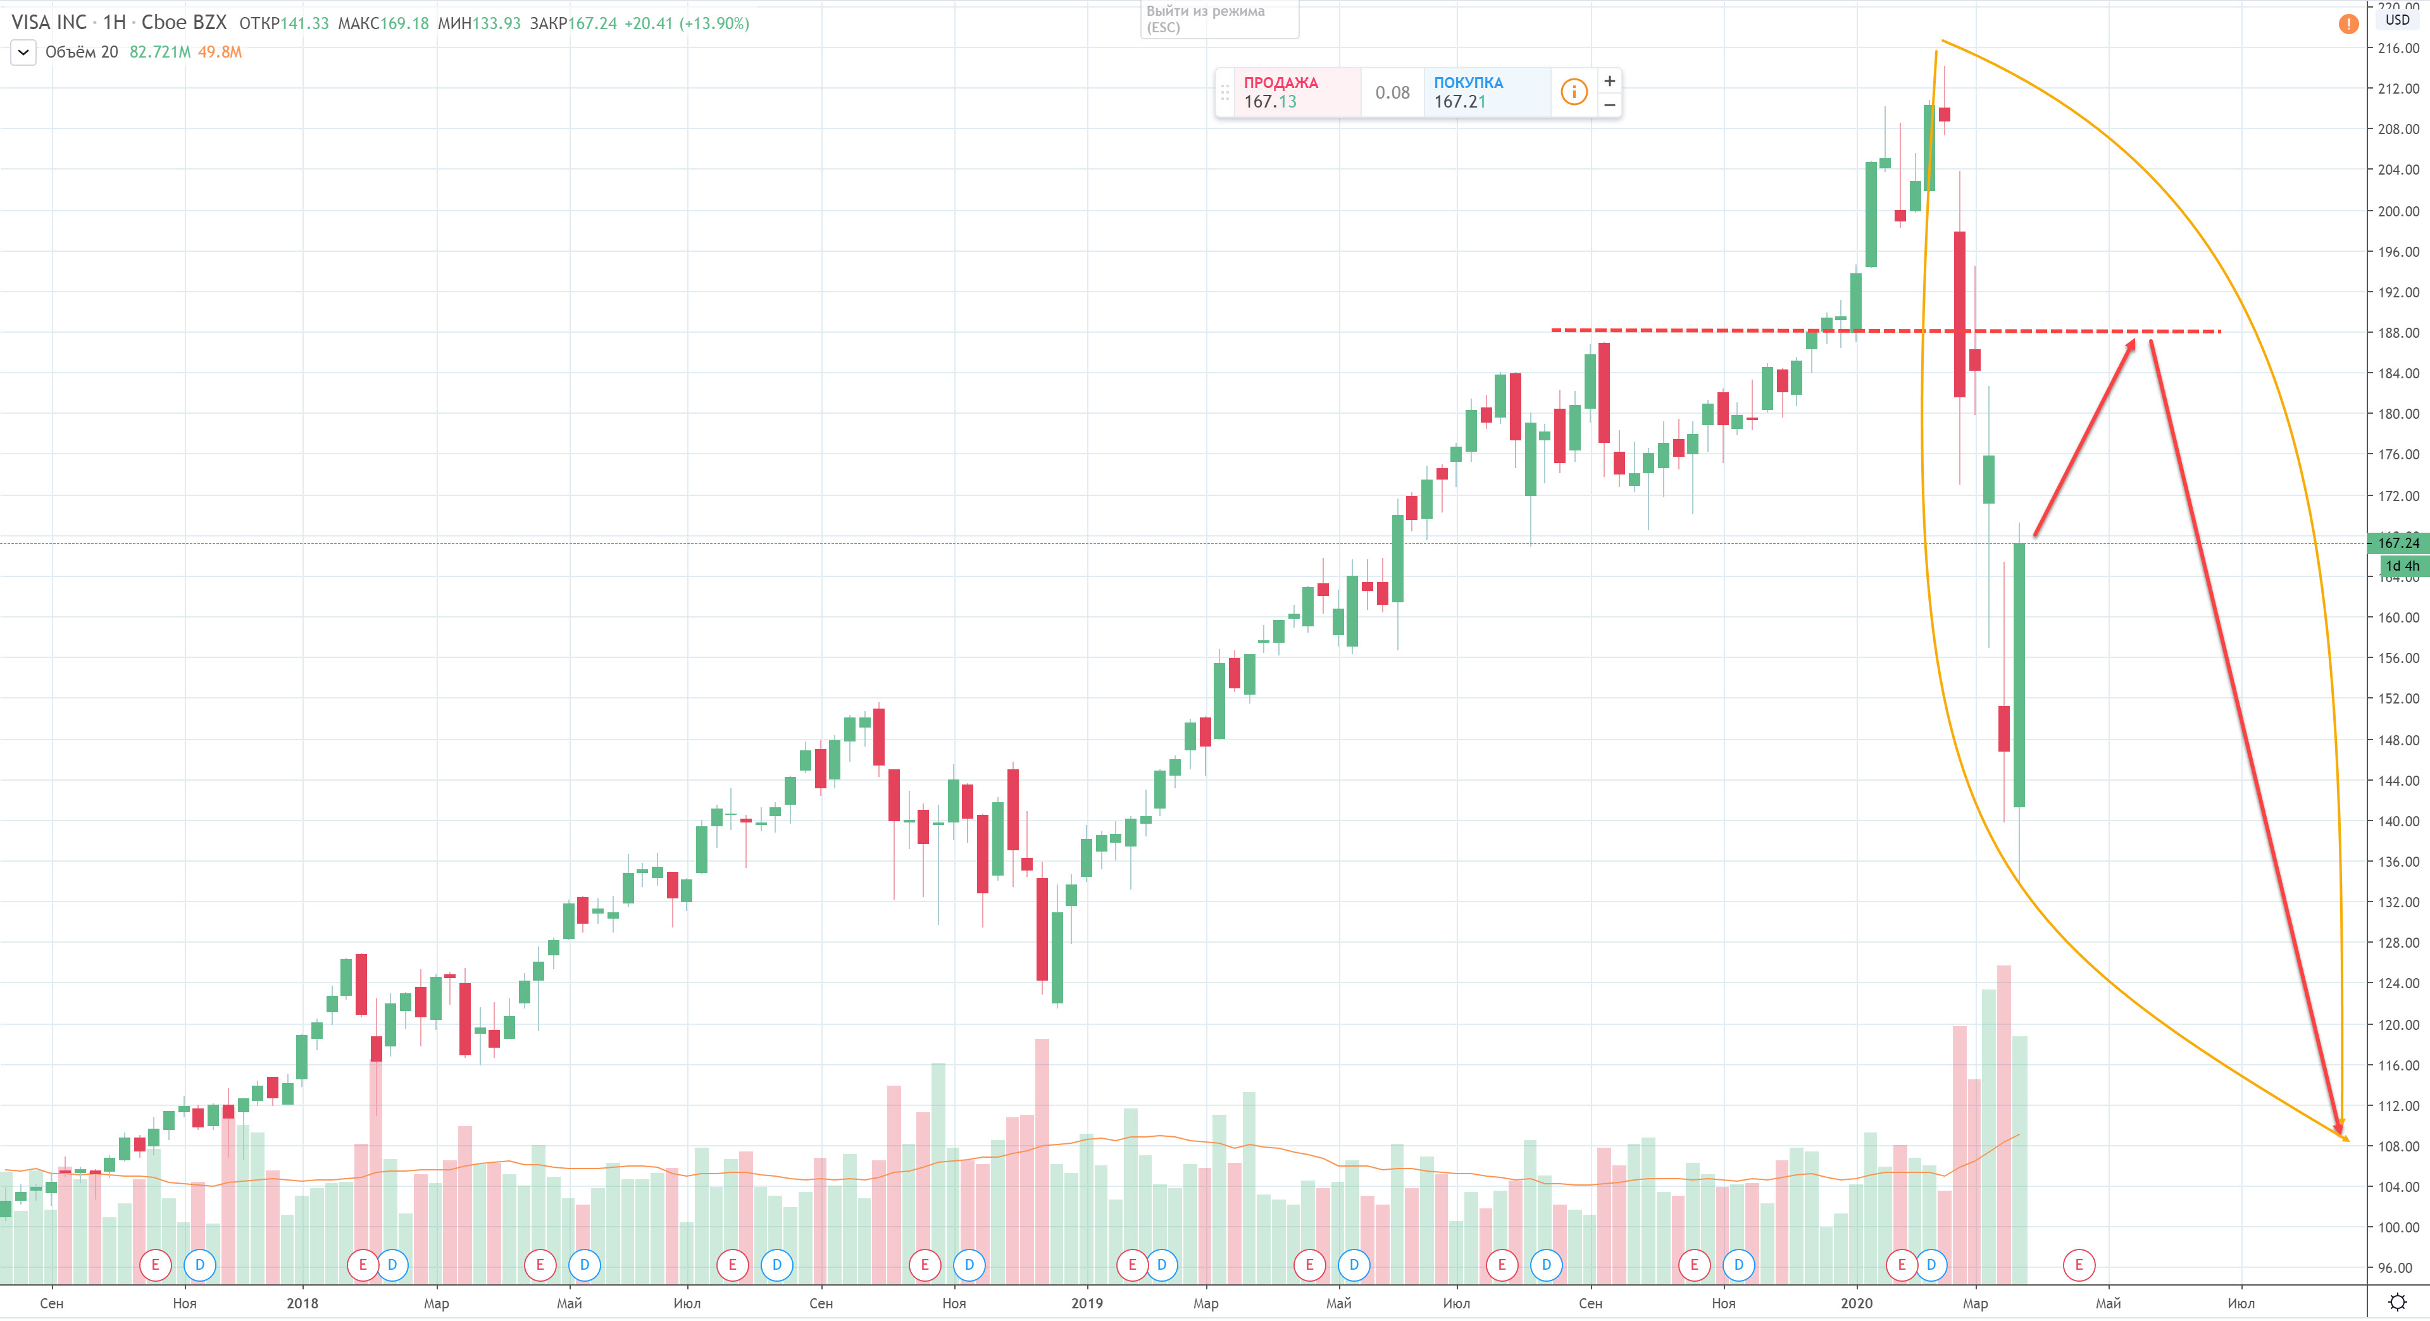Select the red dashed horizontal line
2430x1321 pixels.
pos(1698,330)
